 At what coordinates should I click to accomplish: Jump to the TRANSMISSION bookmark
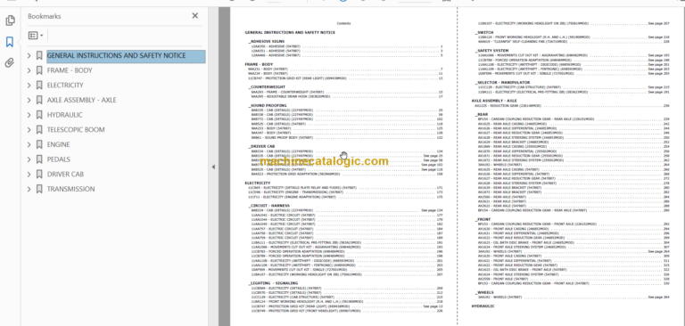click(70, 190)
